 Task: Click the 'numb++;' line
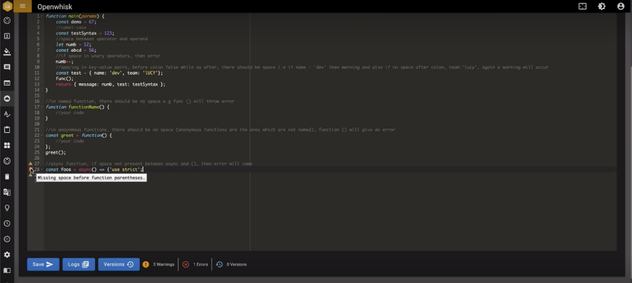(64, 62)
